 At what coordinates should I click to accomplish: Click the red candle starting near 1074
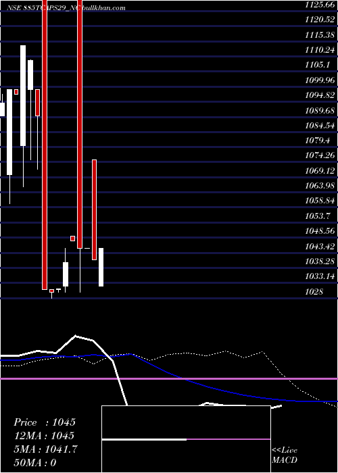95,209
